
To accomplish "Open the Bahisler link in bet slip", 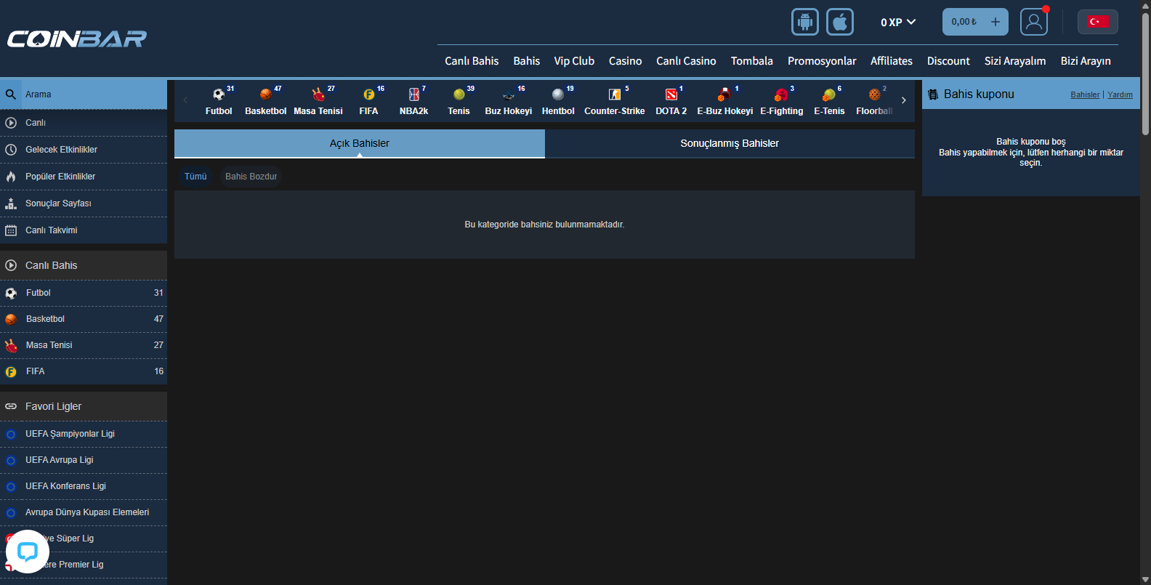I will (x=1085, y=94).
